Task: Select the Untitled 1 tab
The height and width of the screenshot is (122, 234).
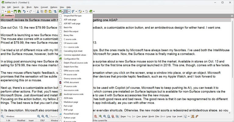Action: [x=8, y=16]
